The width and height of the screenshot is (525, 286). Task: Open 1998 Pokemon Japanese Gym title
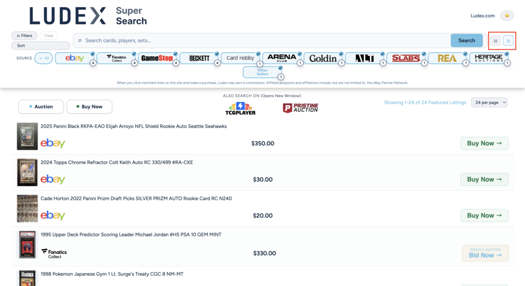coord(112,274)
